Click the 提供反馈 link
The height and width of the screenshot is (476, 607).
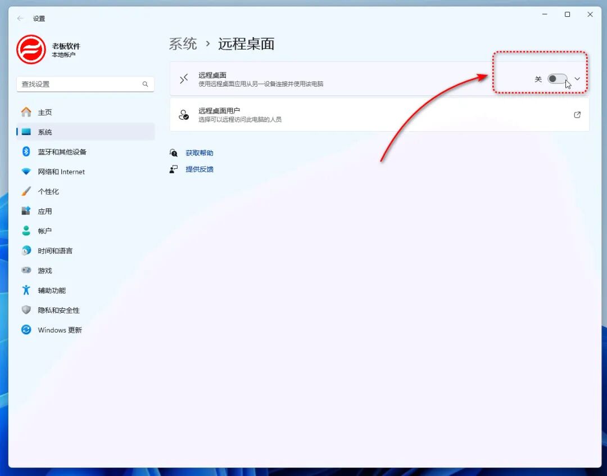click(x=201, y=169)
